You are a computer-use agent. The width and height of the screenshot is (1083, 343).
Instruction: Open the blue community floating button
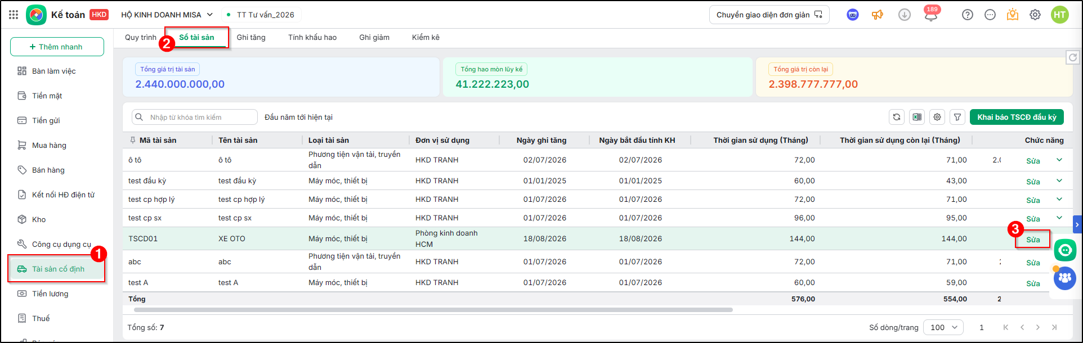pos(1065,278)
